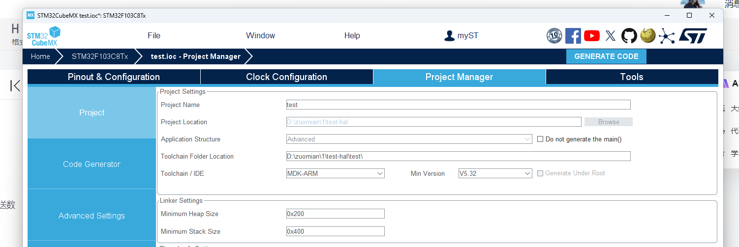739x247 pixels.
Task: Select the Project side tab
Action: [x=92, y=112]
